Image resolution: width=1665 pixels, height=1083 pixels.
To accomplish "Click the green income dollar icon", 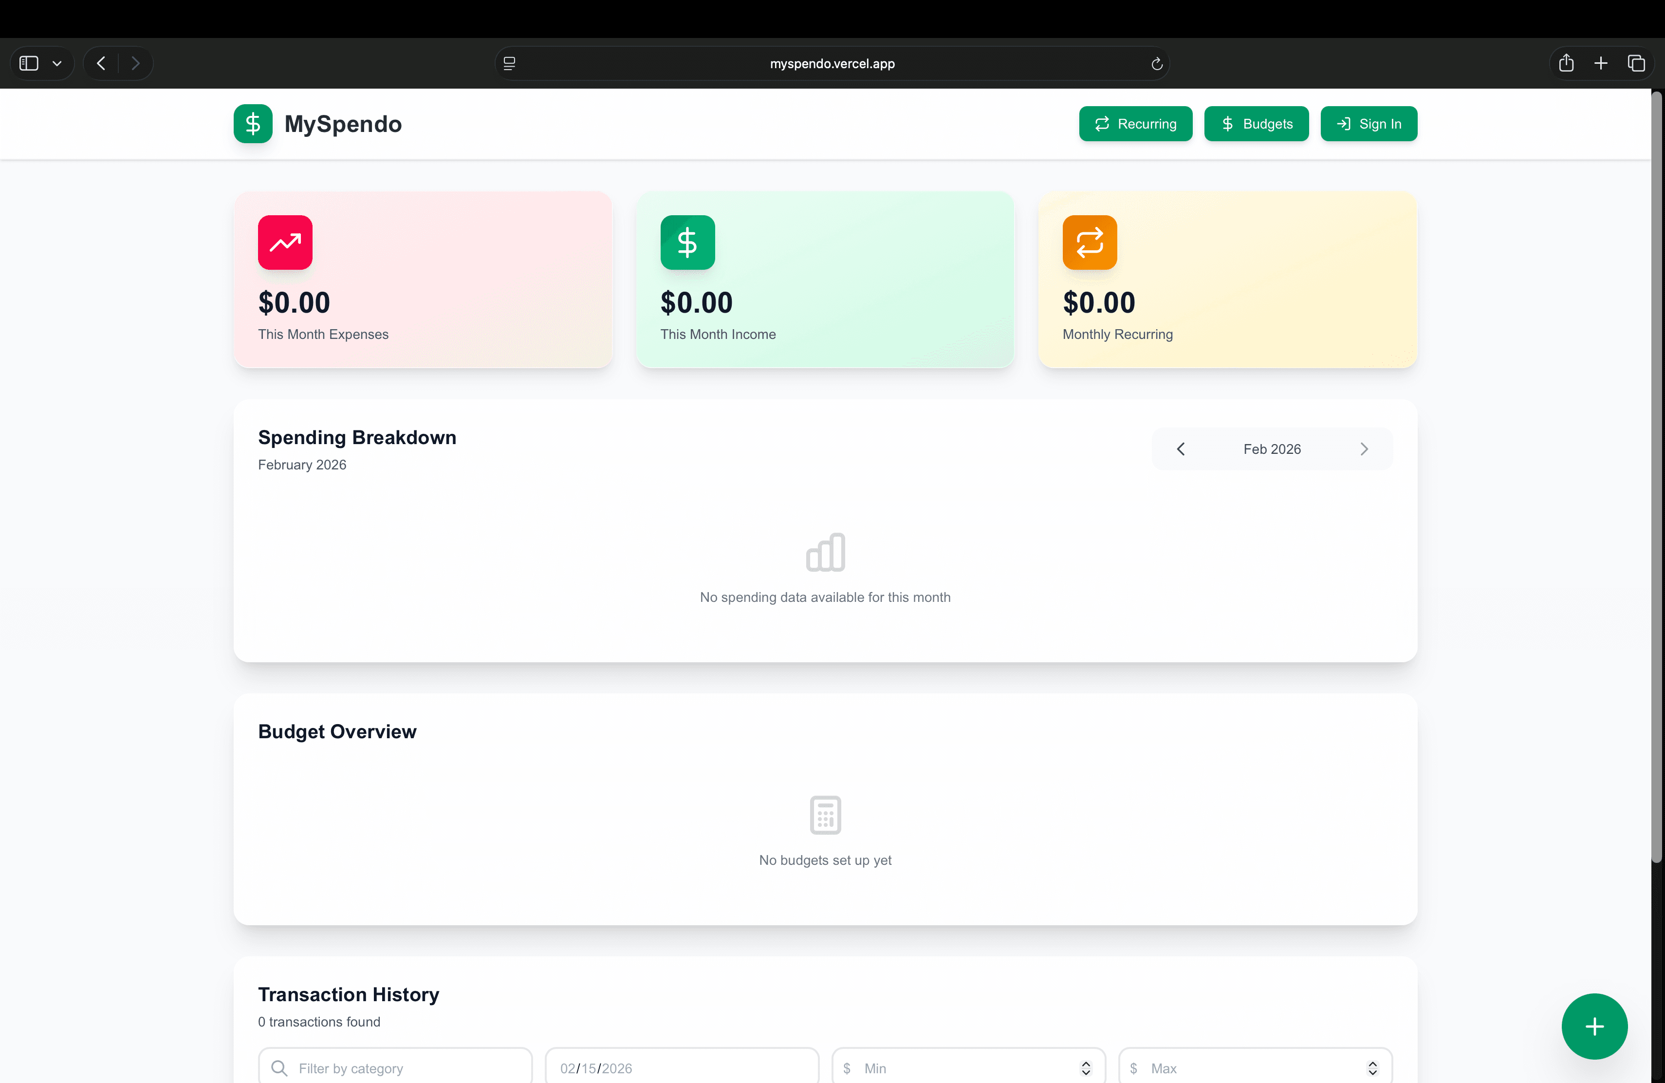I will click(x=687, y=242).
